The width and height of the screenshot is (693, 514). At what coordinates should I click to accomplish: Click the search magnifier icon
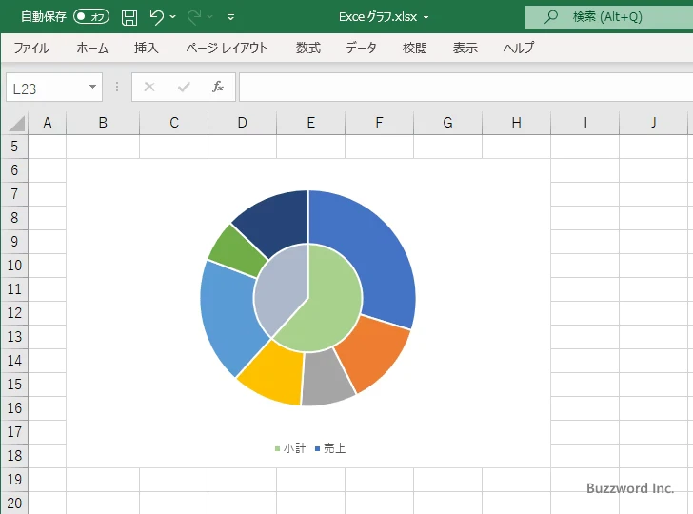[x=550, y=17]
